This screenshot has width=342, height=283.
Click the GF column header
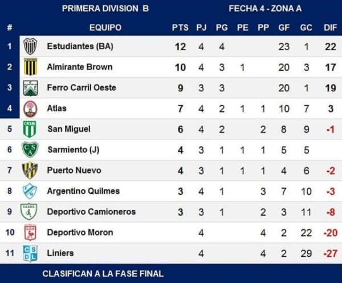tap(284, 28)
